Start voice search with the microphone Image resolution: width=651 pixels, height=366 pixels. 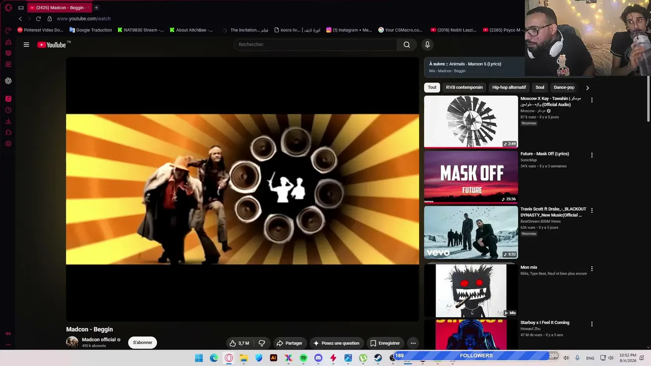point(427,45)
